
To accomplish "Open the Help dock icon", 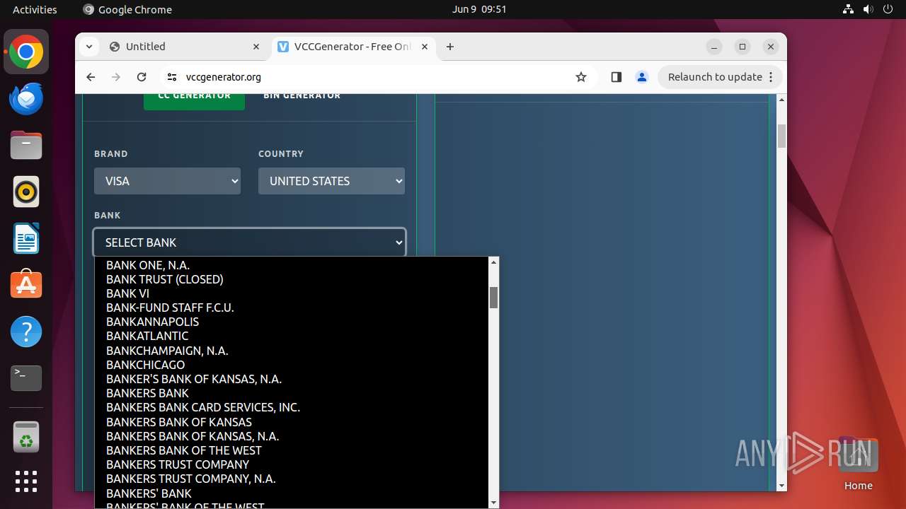I will [26, 332].
